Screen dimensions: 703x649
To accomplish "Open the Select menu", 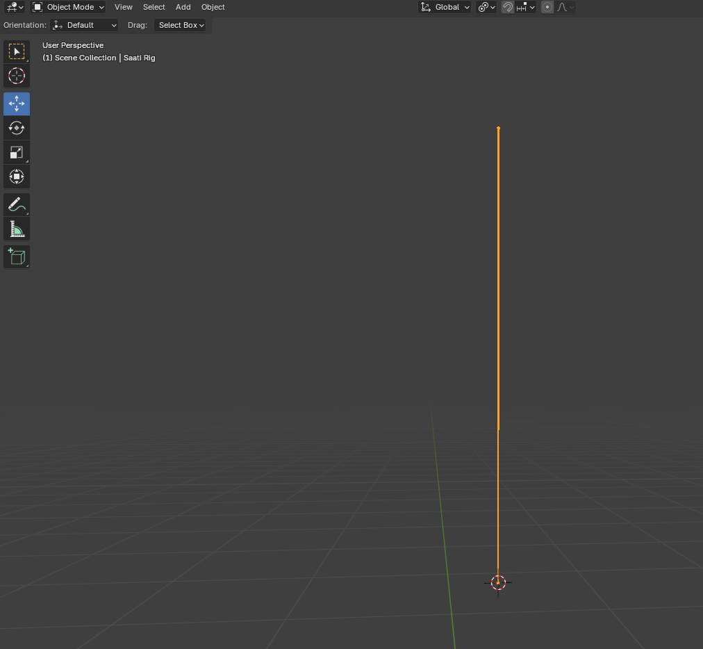I will coord(154,7).
